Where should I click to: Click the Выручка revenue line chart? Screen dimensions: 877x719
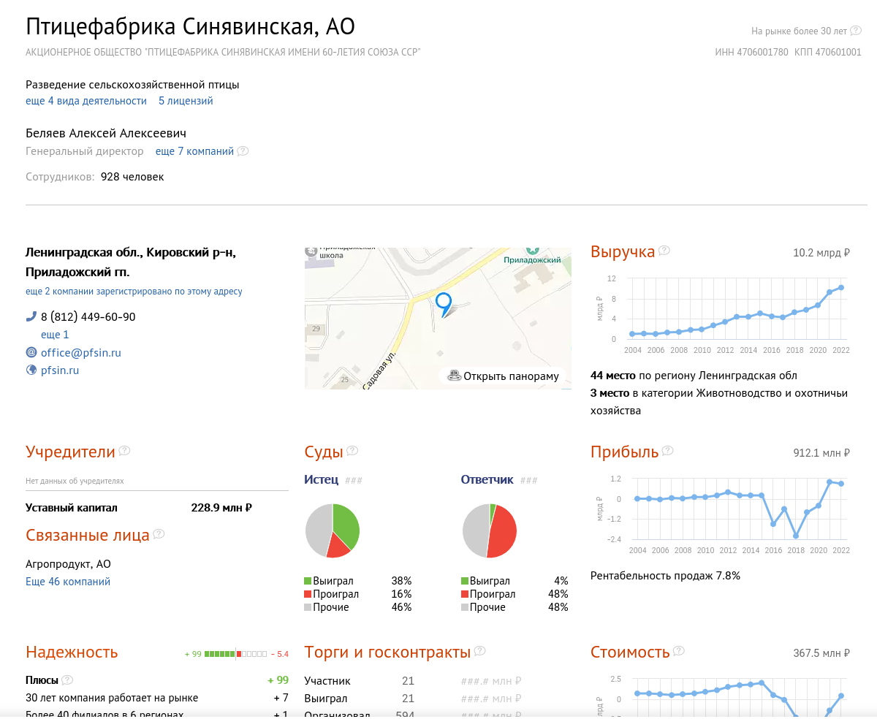point(720,313)
